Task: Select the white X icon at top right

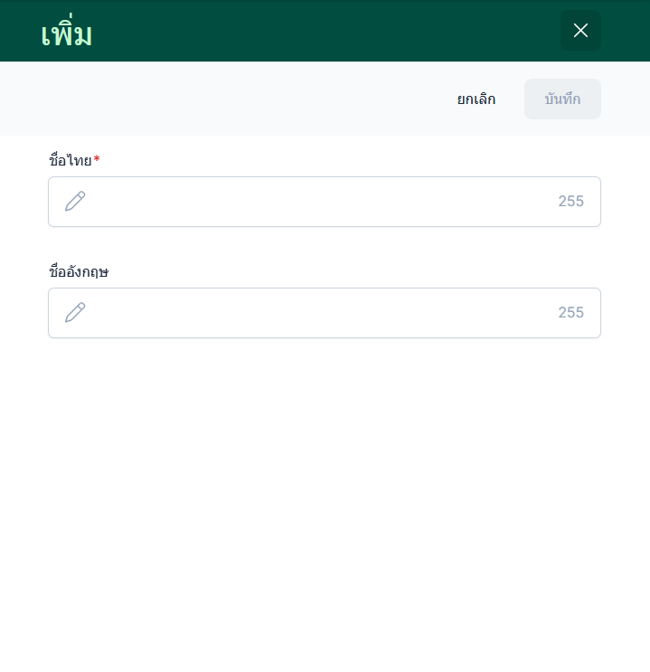Action: (580, 31)
